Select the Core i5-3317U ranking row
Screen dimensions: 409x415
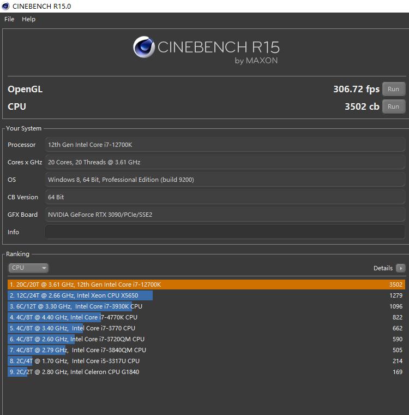206,361
